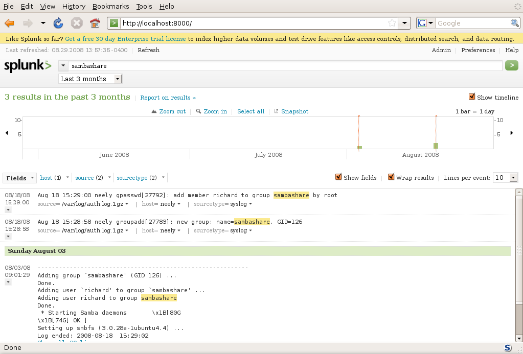Click the Splunk logo
The image size is (523, 354).
[28, 66]
